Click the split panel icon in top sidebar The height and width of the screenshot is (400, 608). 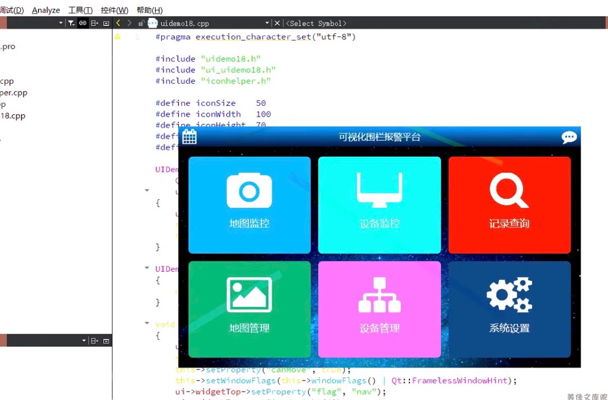[x=94, y=23]
